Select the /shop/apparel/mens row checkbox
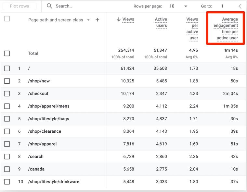247x192 pixels. [x=7, y=106]
